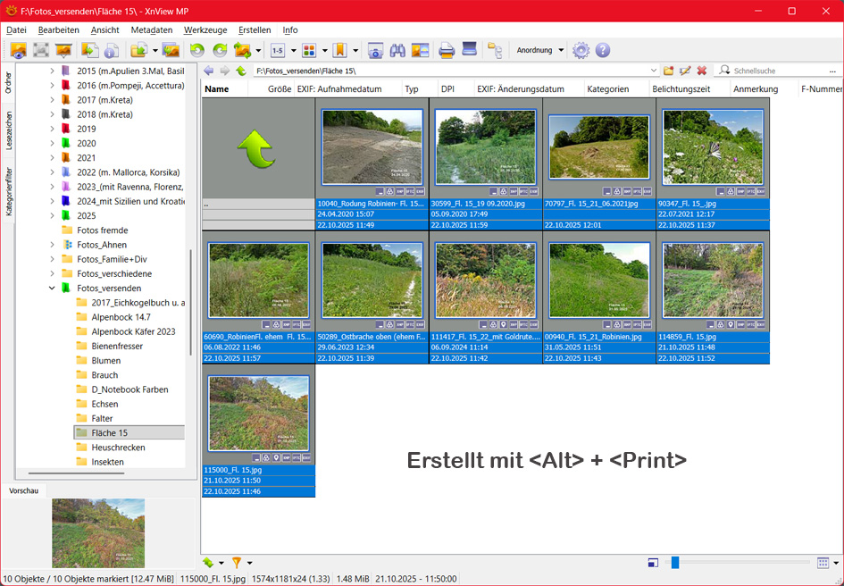Image resolution: width=844 pixels, height=586 pixels.
Task: Click the thumbnail size slider
Action: pos(675,563)
